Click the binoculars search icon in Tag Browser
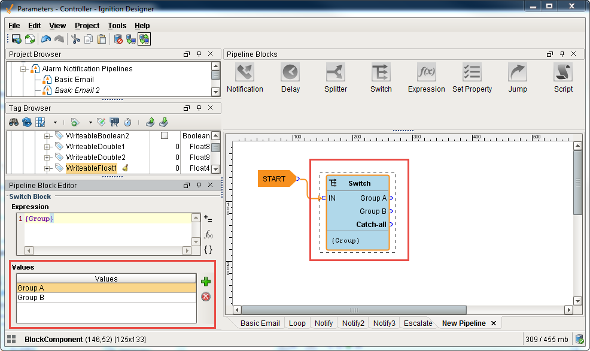Screen dimensions: 590x351 tap(14, 122)
